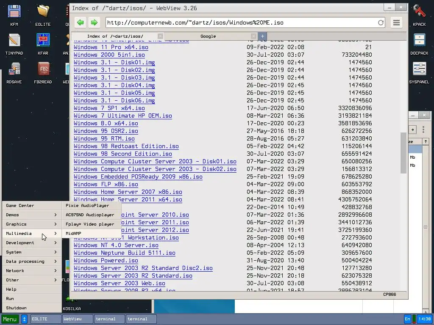
Task: Add a new browser tab
Action: [x=262, y=36]
